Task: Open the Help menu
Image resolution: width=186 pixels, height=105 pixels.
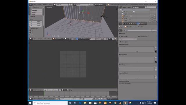Action: (x=51, y=5)
